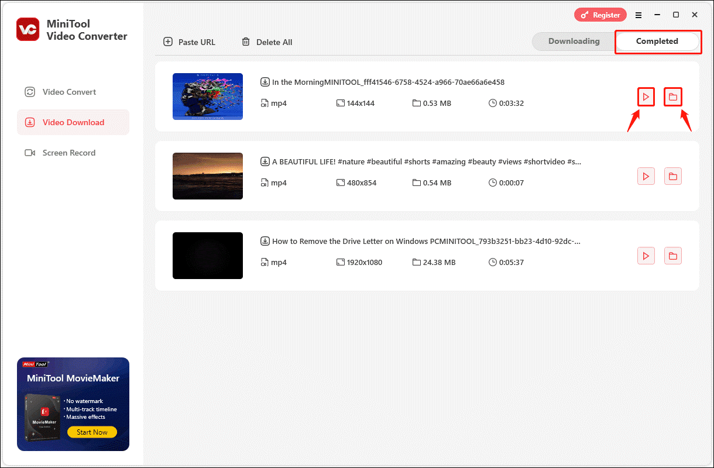Click mp4 format of Drive Letter video
This screenshot has height=468, width=714.
coord(279,263)
